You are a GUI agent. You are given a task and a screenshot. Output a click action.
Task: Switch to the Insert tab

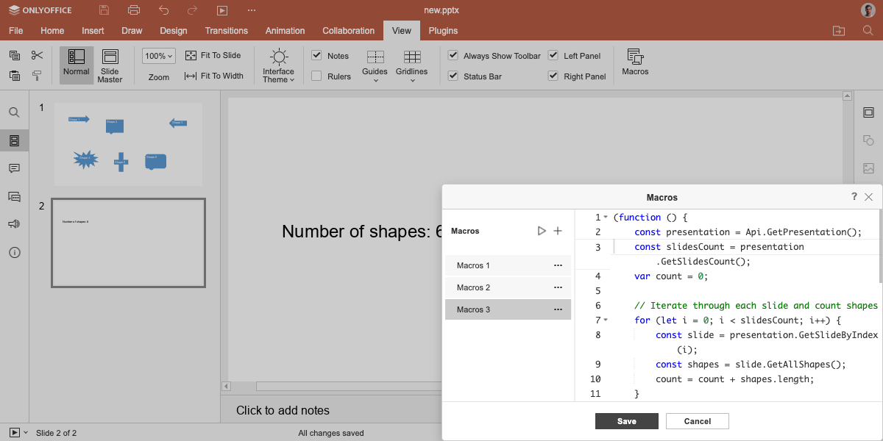(x=93, y=31)
